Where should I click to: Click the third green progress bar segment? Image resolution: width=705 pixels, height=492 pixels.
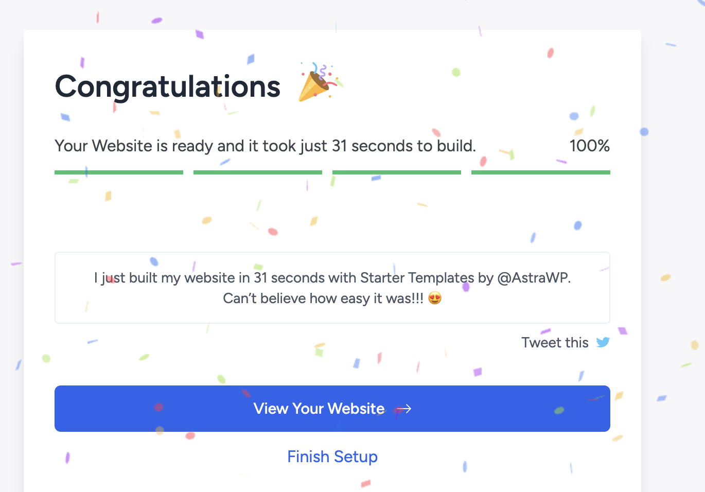[x=397, y=172]
